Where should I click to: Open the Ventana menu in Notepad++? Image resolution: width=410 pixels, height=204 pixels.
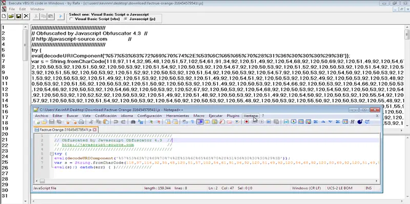coord(251,116)
